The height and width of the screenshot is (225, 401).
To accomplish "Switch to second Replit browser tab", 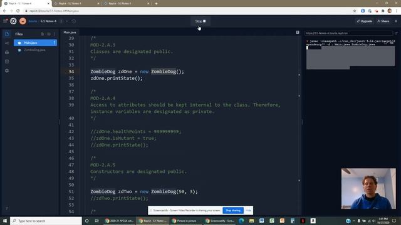I will pyautogui.click(x=76, y=4).
